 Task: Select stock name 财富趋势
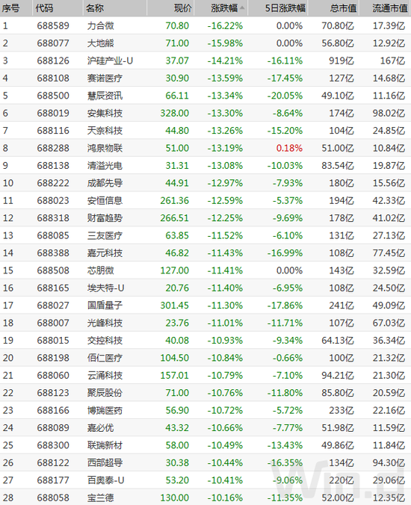pos(105,218)
